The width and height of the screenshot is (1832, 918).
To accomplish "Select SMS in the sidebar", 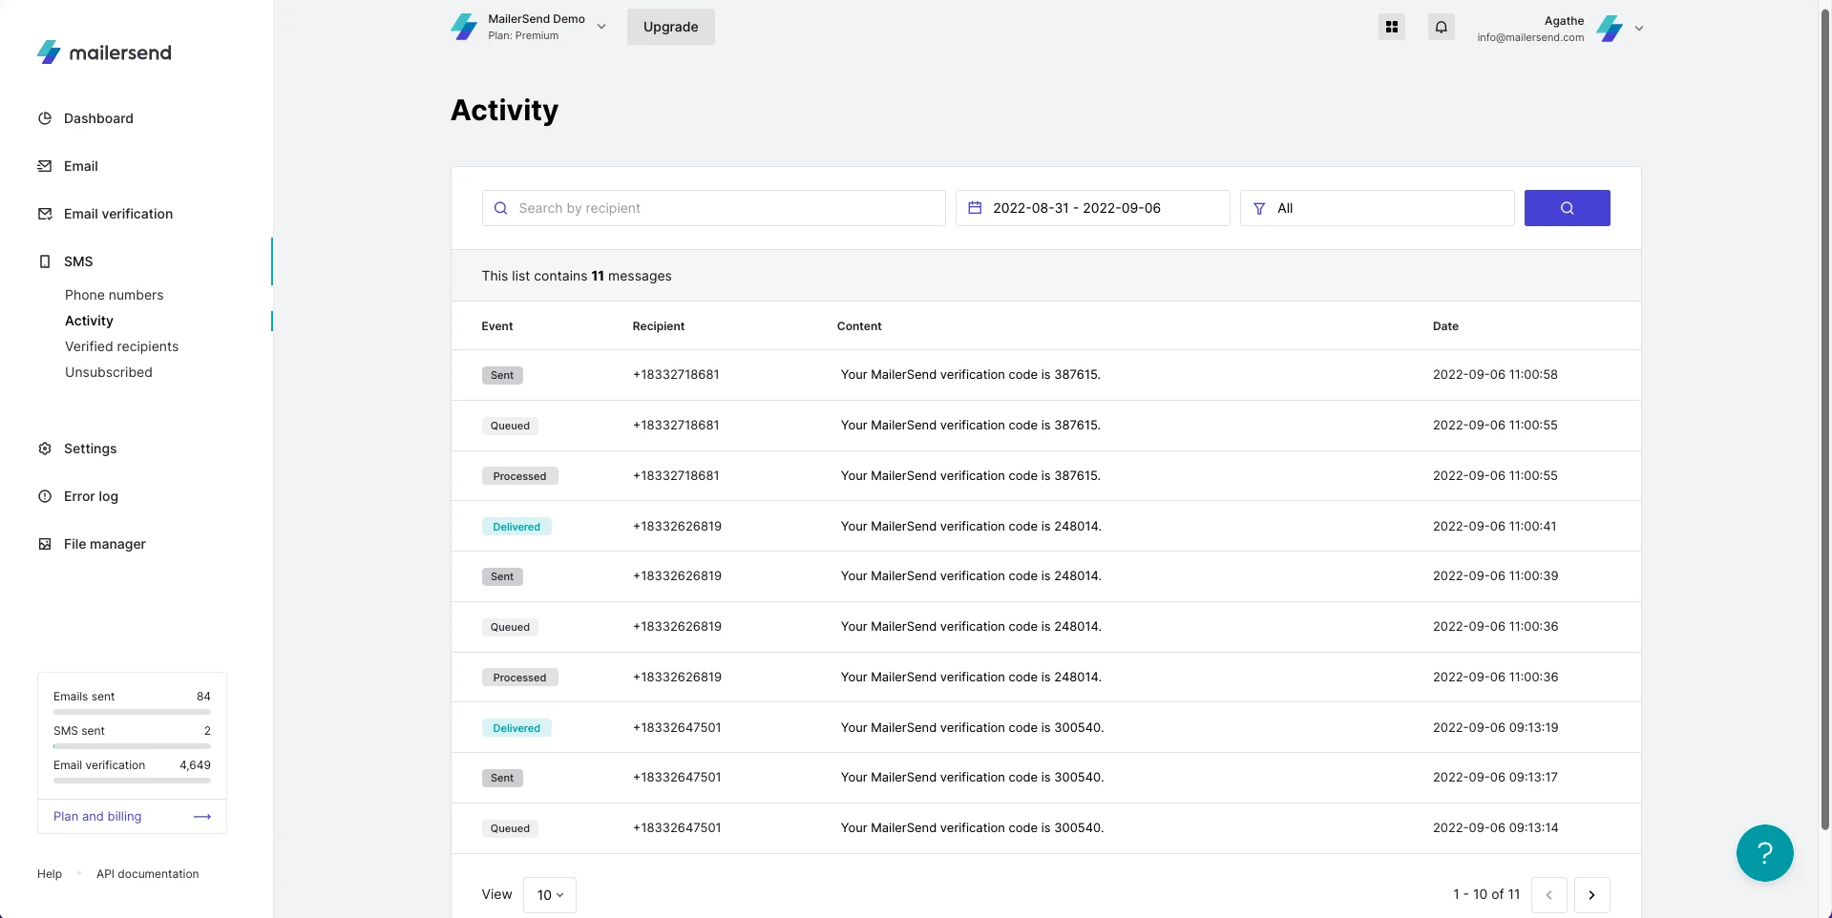I will click(78, 261).
